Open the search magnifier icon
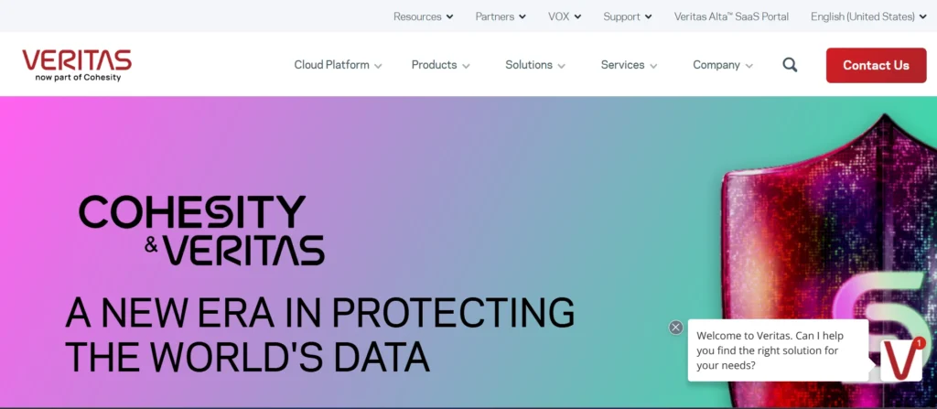 (x=790, y=65)
